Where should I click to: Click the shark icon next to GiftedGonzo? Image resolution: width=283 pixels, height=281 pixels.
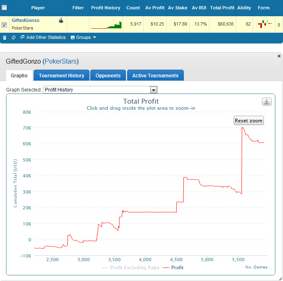point(61,20)
